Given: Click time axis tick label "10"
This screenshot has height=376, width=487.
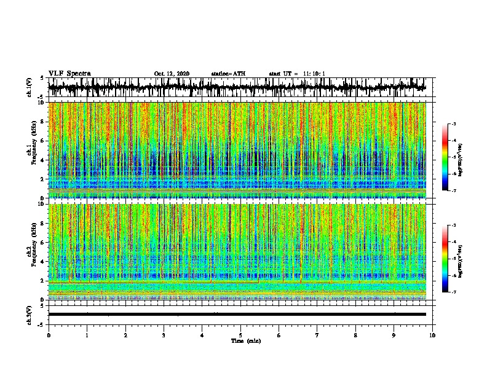Looking at the screenshot, I should (432, 335).
